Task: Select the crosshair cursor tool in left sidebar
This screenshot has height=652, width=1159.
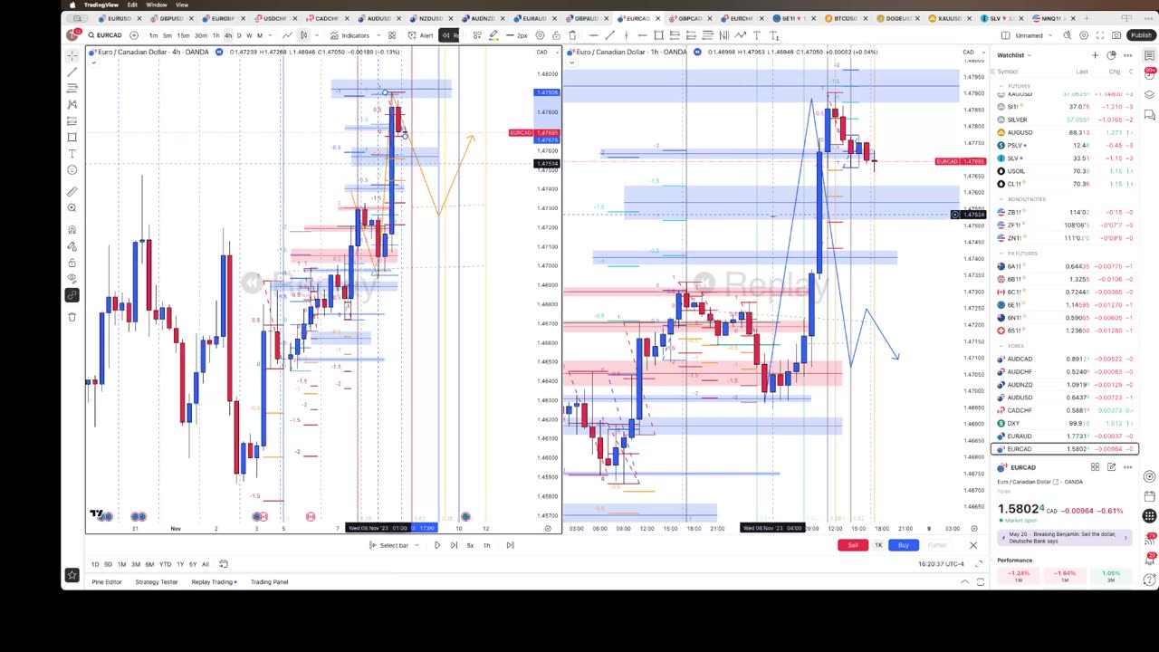Action: click(72, 55)
